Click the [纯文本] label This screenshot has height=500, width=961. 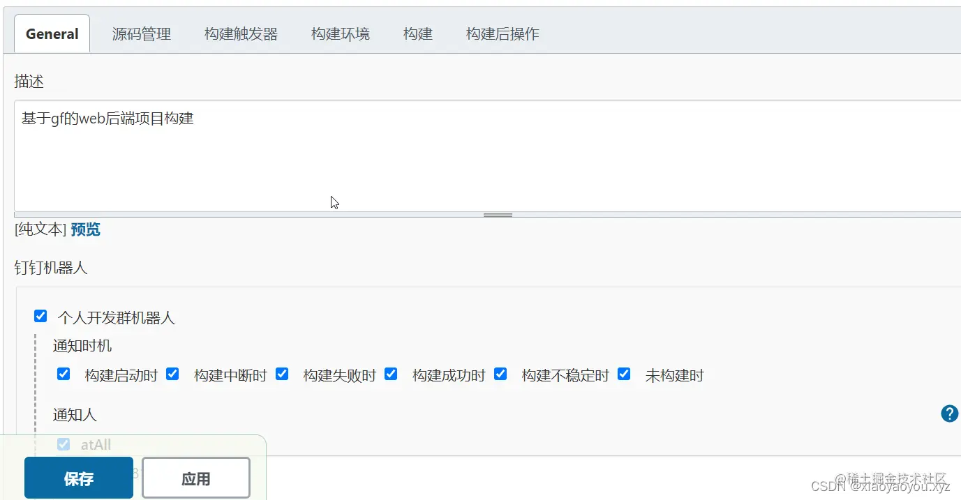(40, 229)
